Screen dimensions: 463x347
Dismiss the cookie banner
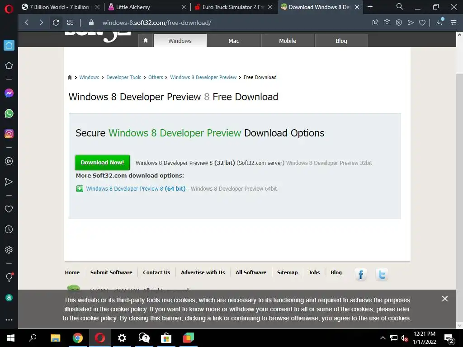coord(445,299)
